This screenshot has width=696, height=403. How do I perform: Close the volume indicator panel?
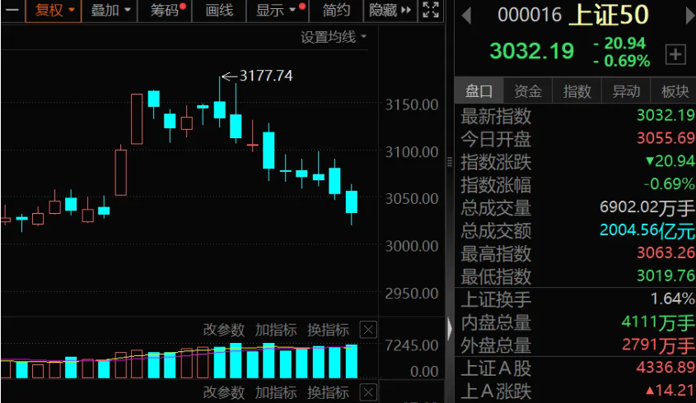click(x=368, y=330)
